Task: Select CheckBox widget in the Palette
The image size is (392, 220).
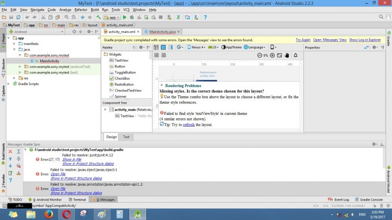Action: (x=122, y=78)
